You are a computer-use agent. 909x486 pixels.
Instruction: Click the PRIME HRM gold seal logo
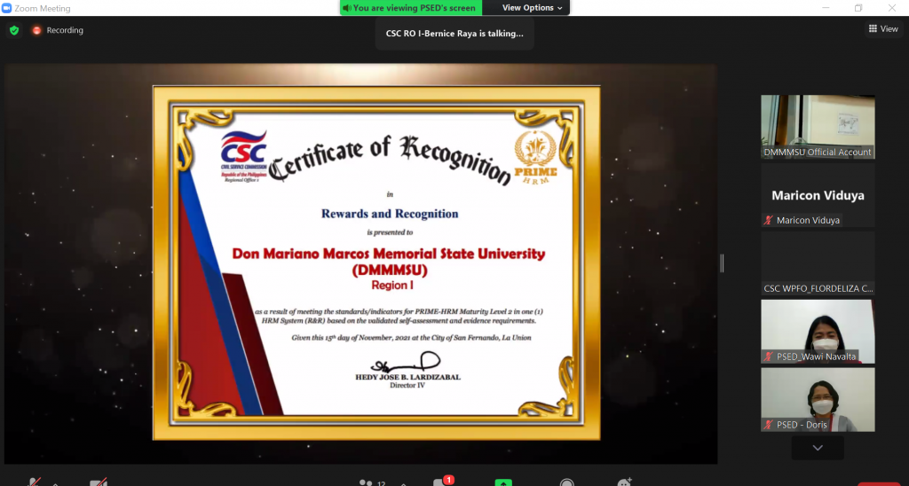(535, 158)
